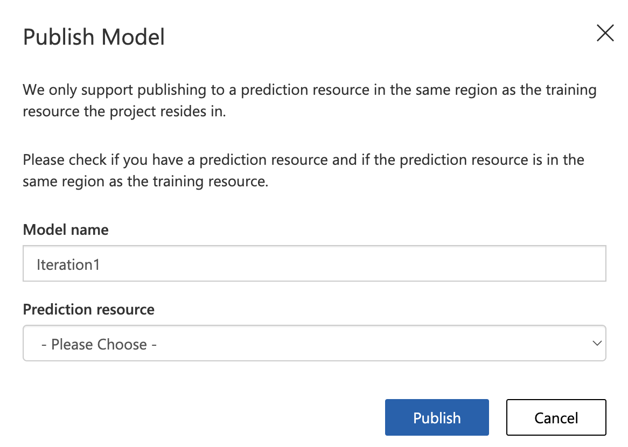Click the Cancel button
This screenshot has height=447, width=628.
click(556, 417)
